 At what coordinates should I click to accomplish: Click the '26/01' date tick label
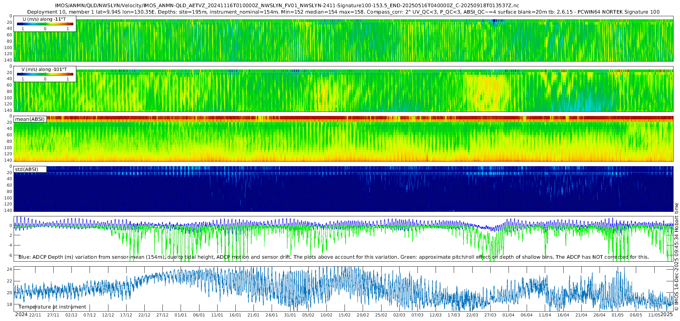272,315
